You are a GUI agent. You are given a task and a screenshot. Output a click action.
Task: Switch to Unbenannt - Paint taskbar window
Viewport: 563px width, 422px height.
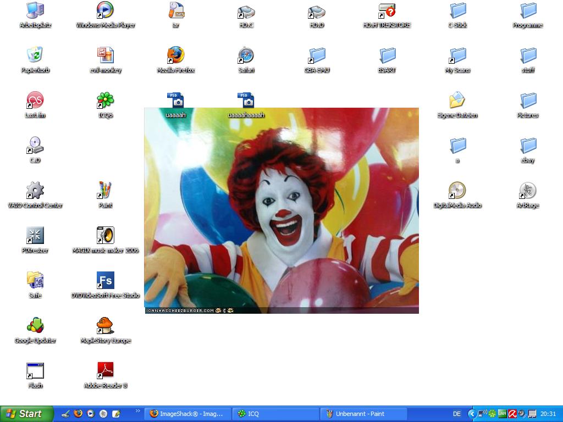(364, 414)
